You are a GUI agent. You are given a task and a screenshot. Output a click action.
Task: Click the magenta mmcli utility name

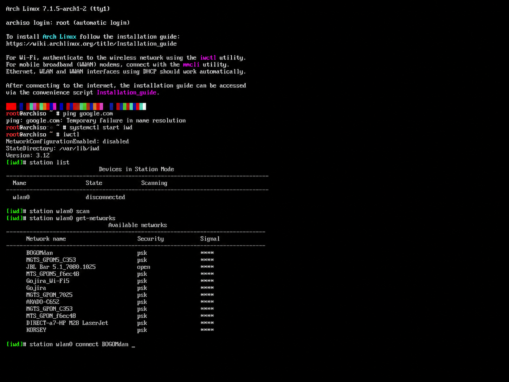point(191,65)
